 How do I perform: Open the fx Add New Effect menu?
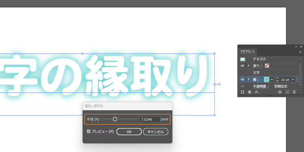(x=257, y=92)
